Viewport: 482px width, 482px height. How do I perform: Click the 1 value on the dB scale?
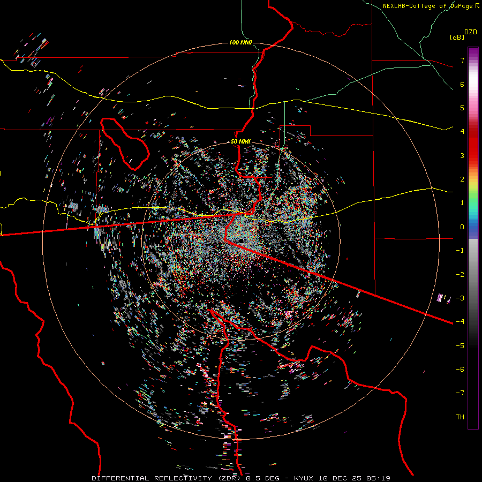point(462,203)
